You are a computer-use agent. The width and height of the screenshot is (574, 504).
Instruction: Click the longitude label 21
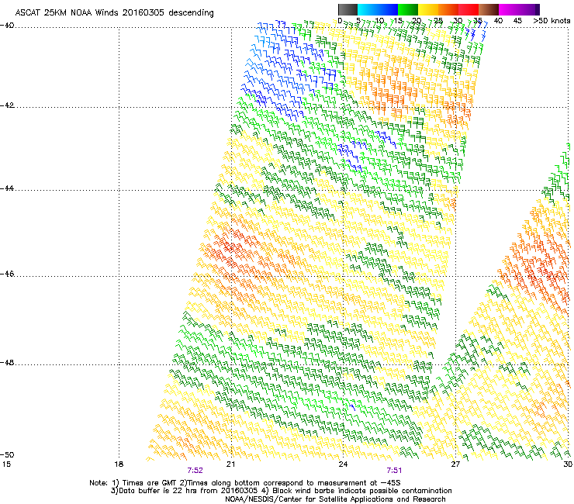tap(230, 464)
